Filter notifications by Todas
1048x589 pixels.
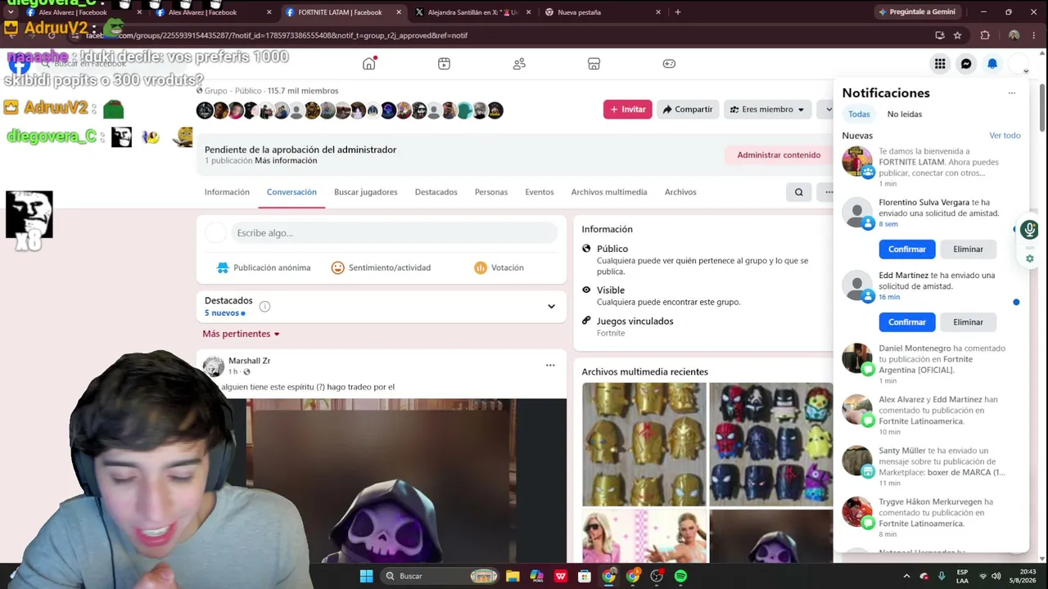click(859, 115)
